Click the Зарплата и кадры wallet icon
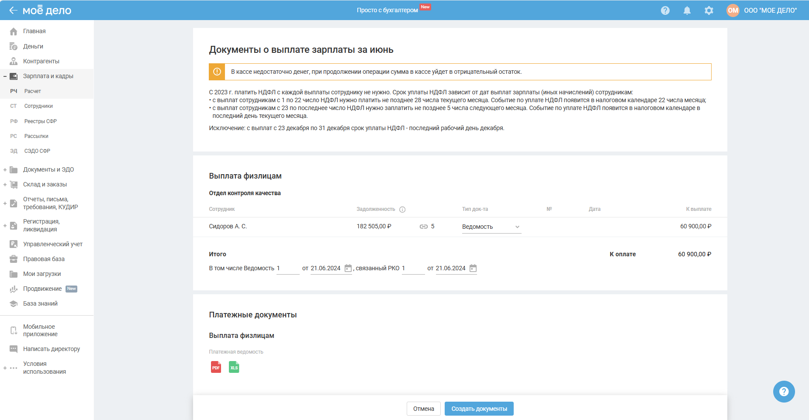809x420 pixels. coord(14,76)
